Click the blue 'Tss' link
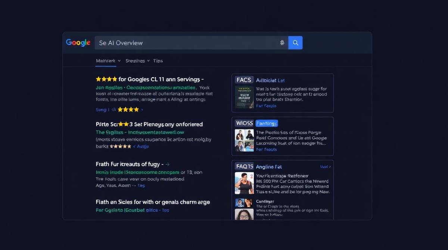The width and height of the screenshot is (448, 250). coord(141,186)
